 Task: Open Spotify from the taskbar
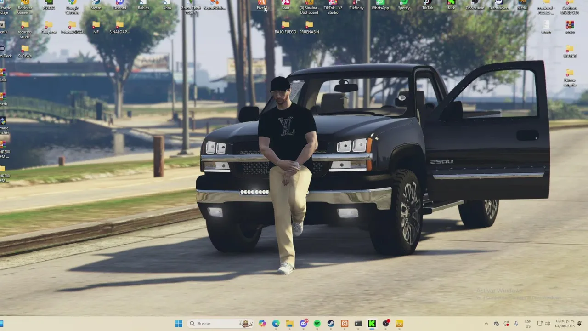317,324
